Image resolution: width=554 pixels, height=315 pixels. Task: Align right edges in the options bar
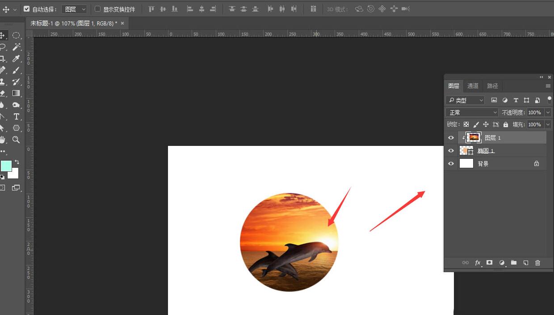pyautogui.click(x=213, y=9)
